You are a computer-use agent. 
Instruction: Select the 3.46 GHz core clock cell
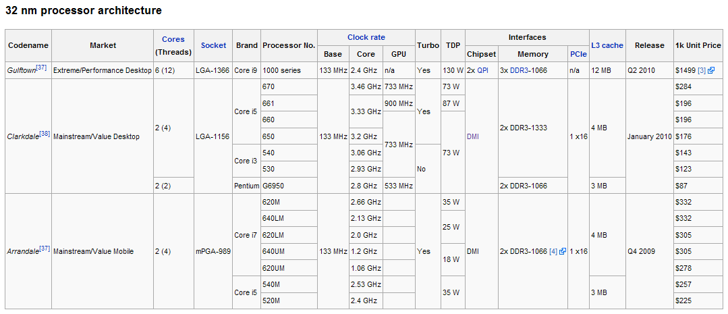(366, 87)
